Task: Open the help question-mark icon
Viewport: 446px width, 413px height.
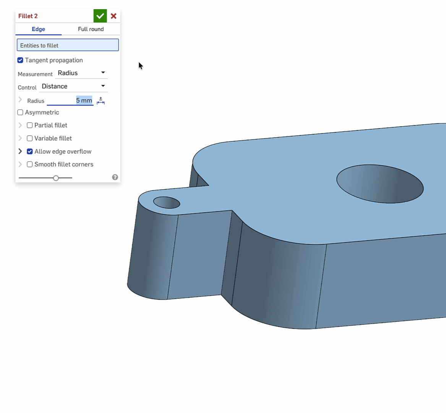Action: pyautogui.click(x=115, y=177)
